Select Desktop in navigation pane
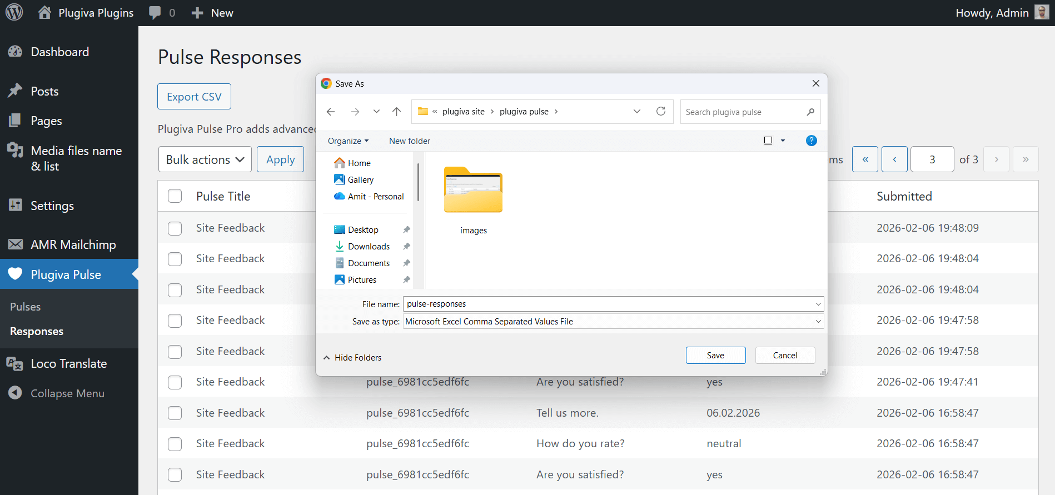1055x495 pixels. pos(356,230)
